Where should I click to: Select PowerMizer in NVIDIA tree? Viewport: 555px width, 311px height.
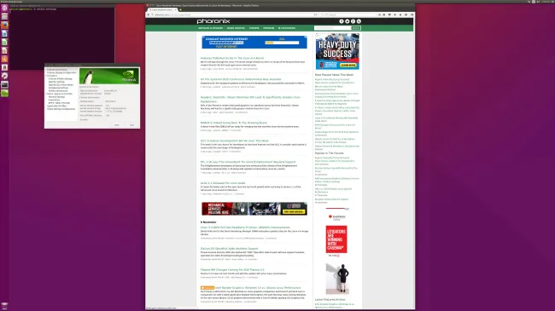pos(54,100)
